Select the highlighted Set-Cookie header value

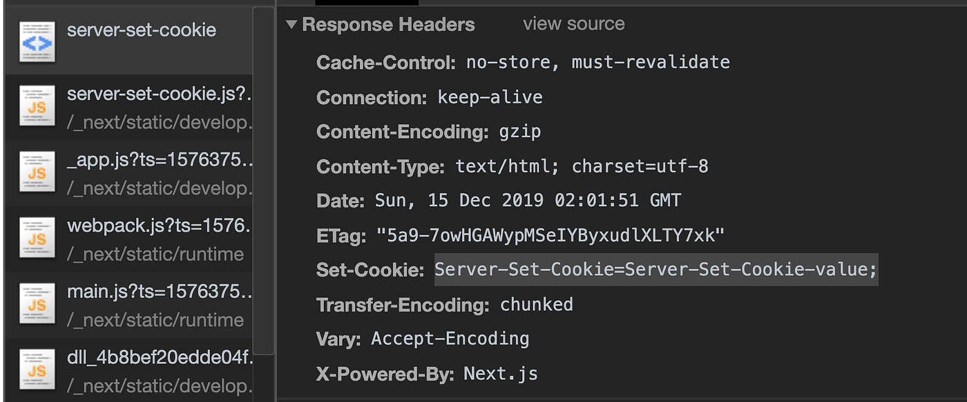point(655,270)
